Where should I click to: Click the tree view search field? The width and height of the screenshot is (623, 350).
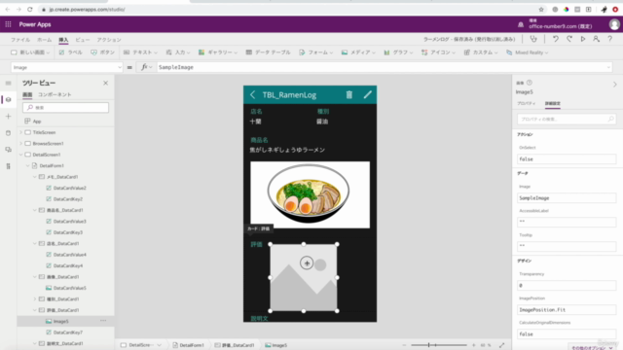point(65,108)
